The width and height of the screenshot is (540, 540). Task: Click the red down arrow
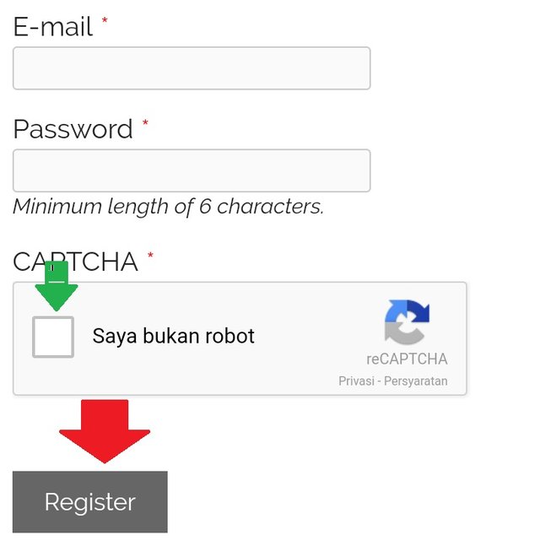[105, 430]
